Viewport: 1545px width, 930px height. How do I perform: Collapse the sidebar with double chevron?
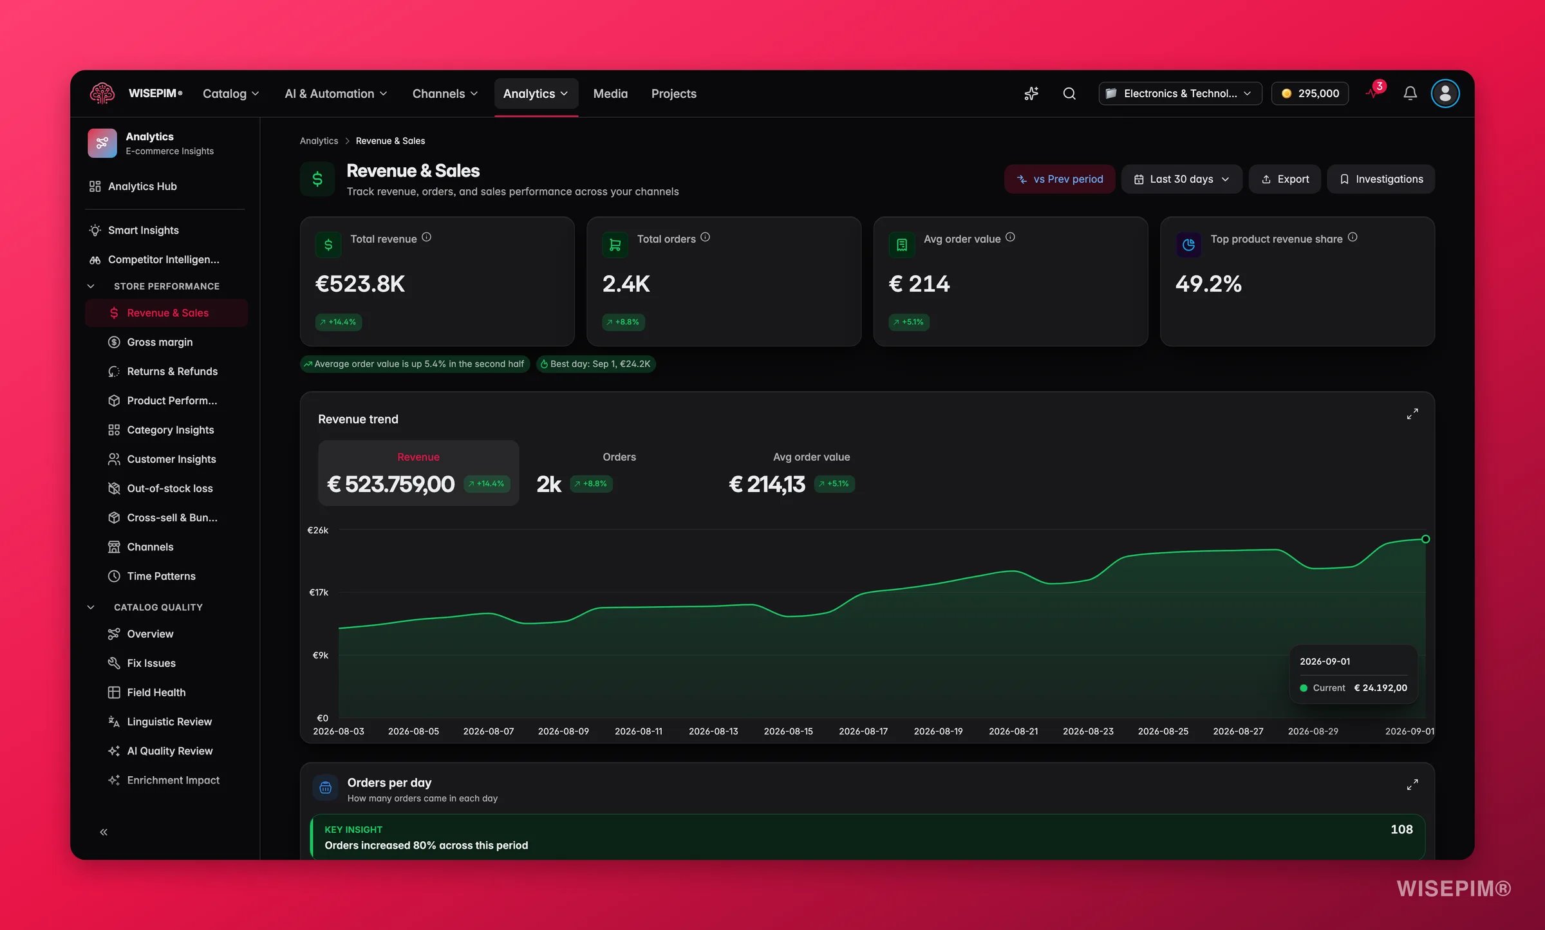click(104, 832)
